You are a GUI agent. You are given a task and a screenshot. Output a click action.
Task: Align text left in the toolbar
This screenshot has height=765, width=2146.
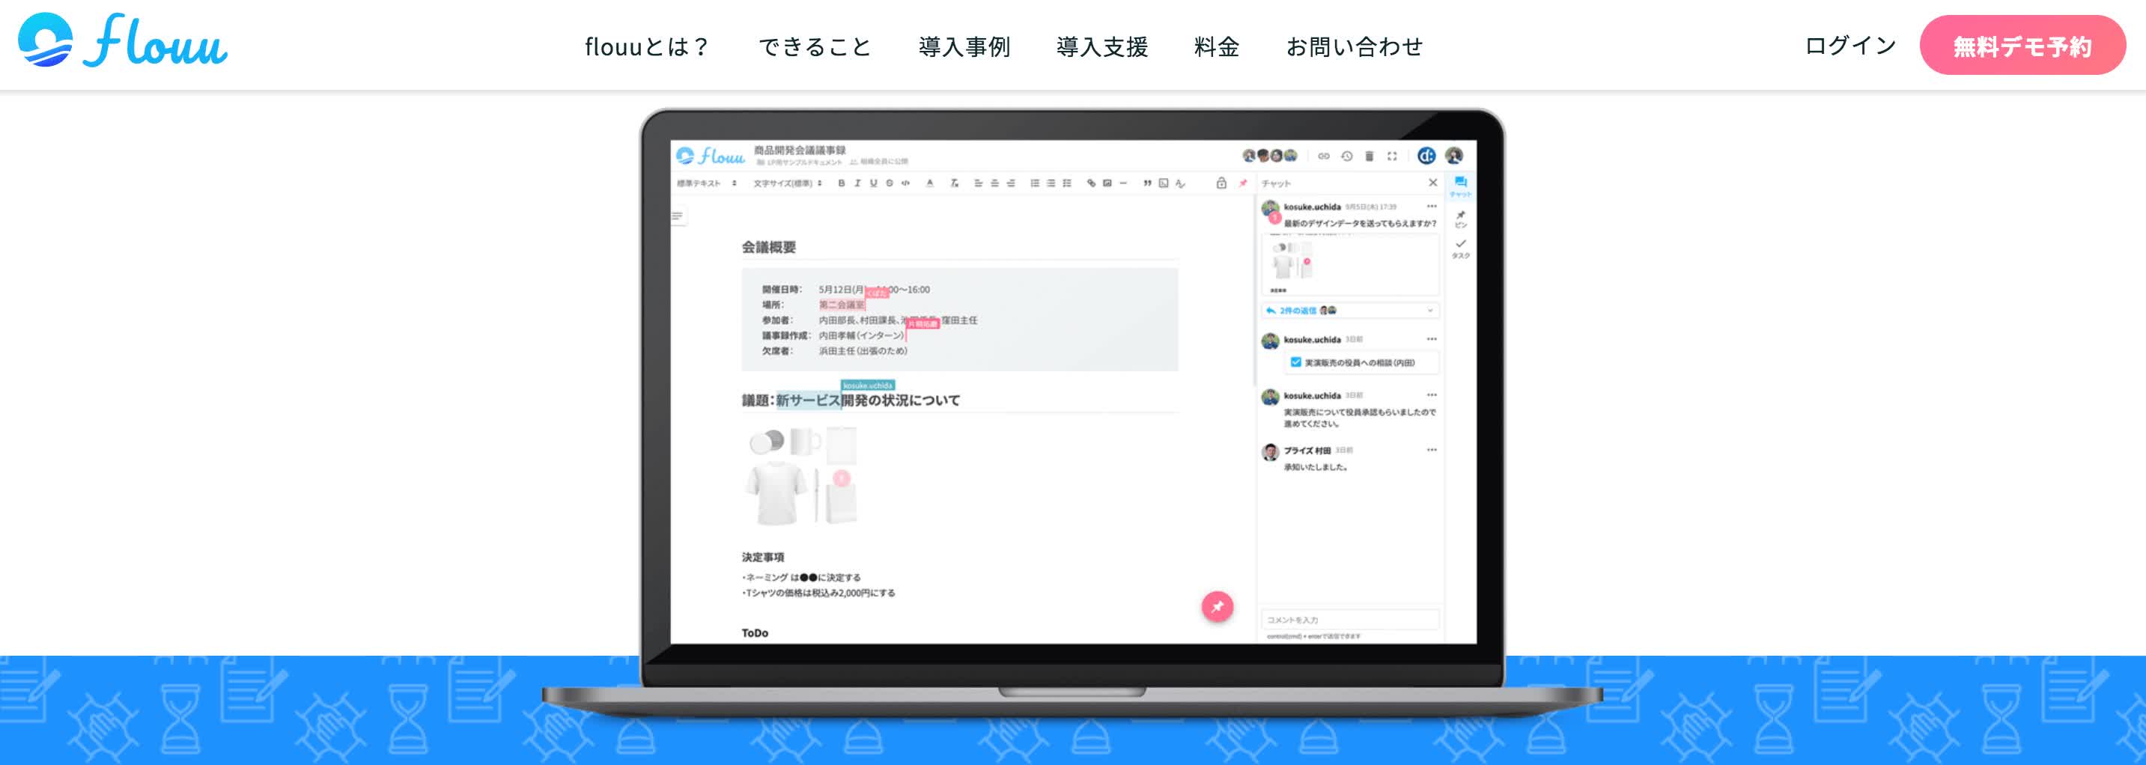click(x=979, y=183)
